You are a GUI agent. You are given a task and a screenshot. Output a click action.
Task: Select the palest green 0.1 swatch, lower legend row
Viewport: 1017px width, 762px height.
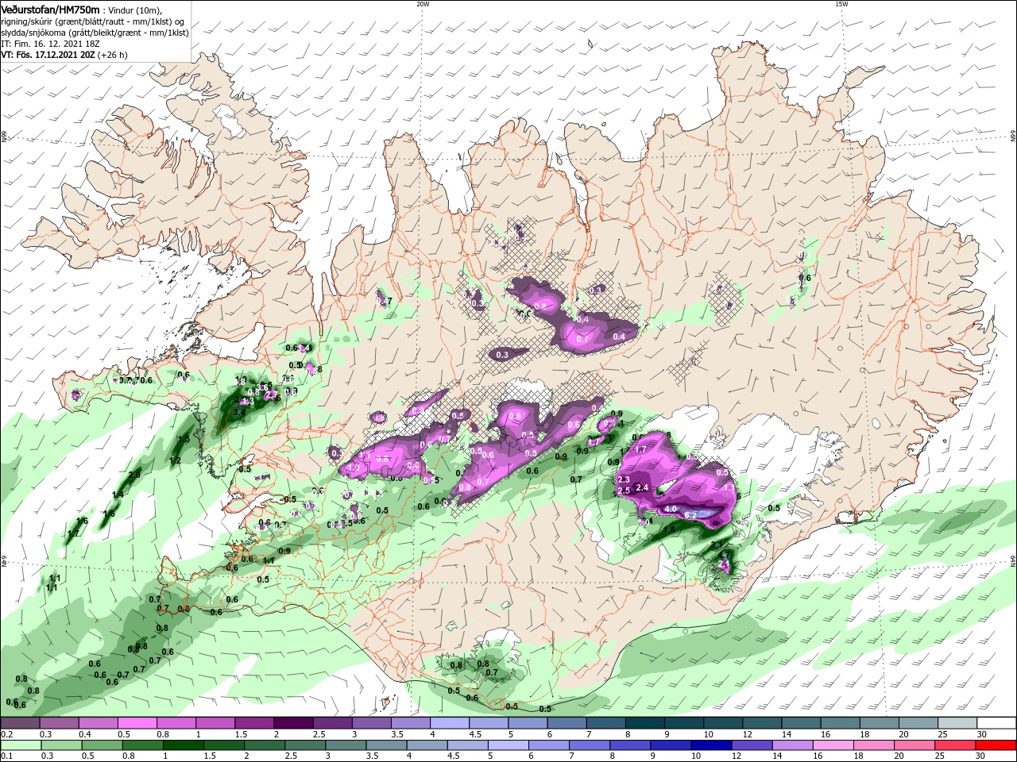click(x=20, y=745)
